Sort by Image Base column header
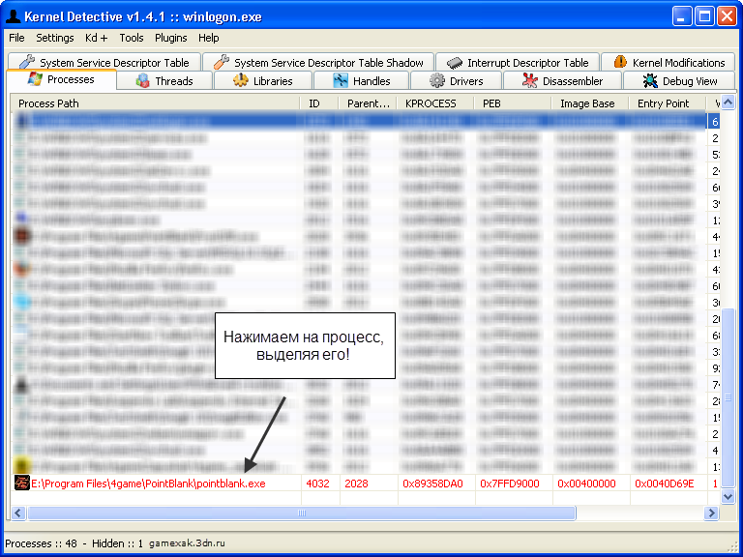Screen dimensions: 743x557 [589, 103]
